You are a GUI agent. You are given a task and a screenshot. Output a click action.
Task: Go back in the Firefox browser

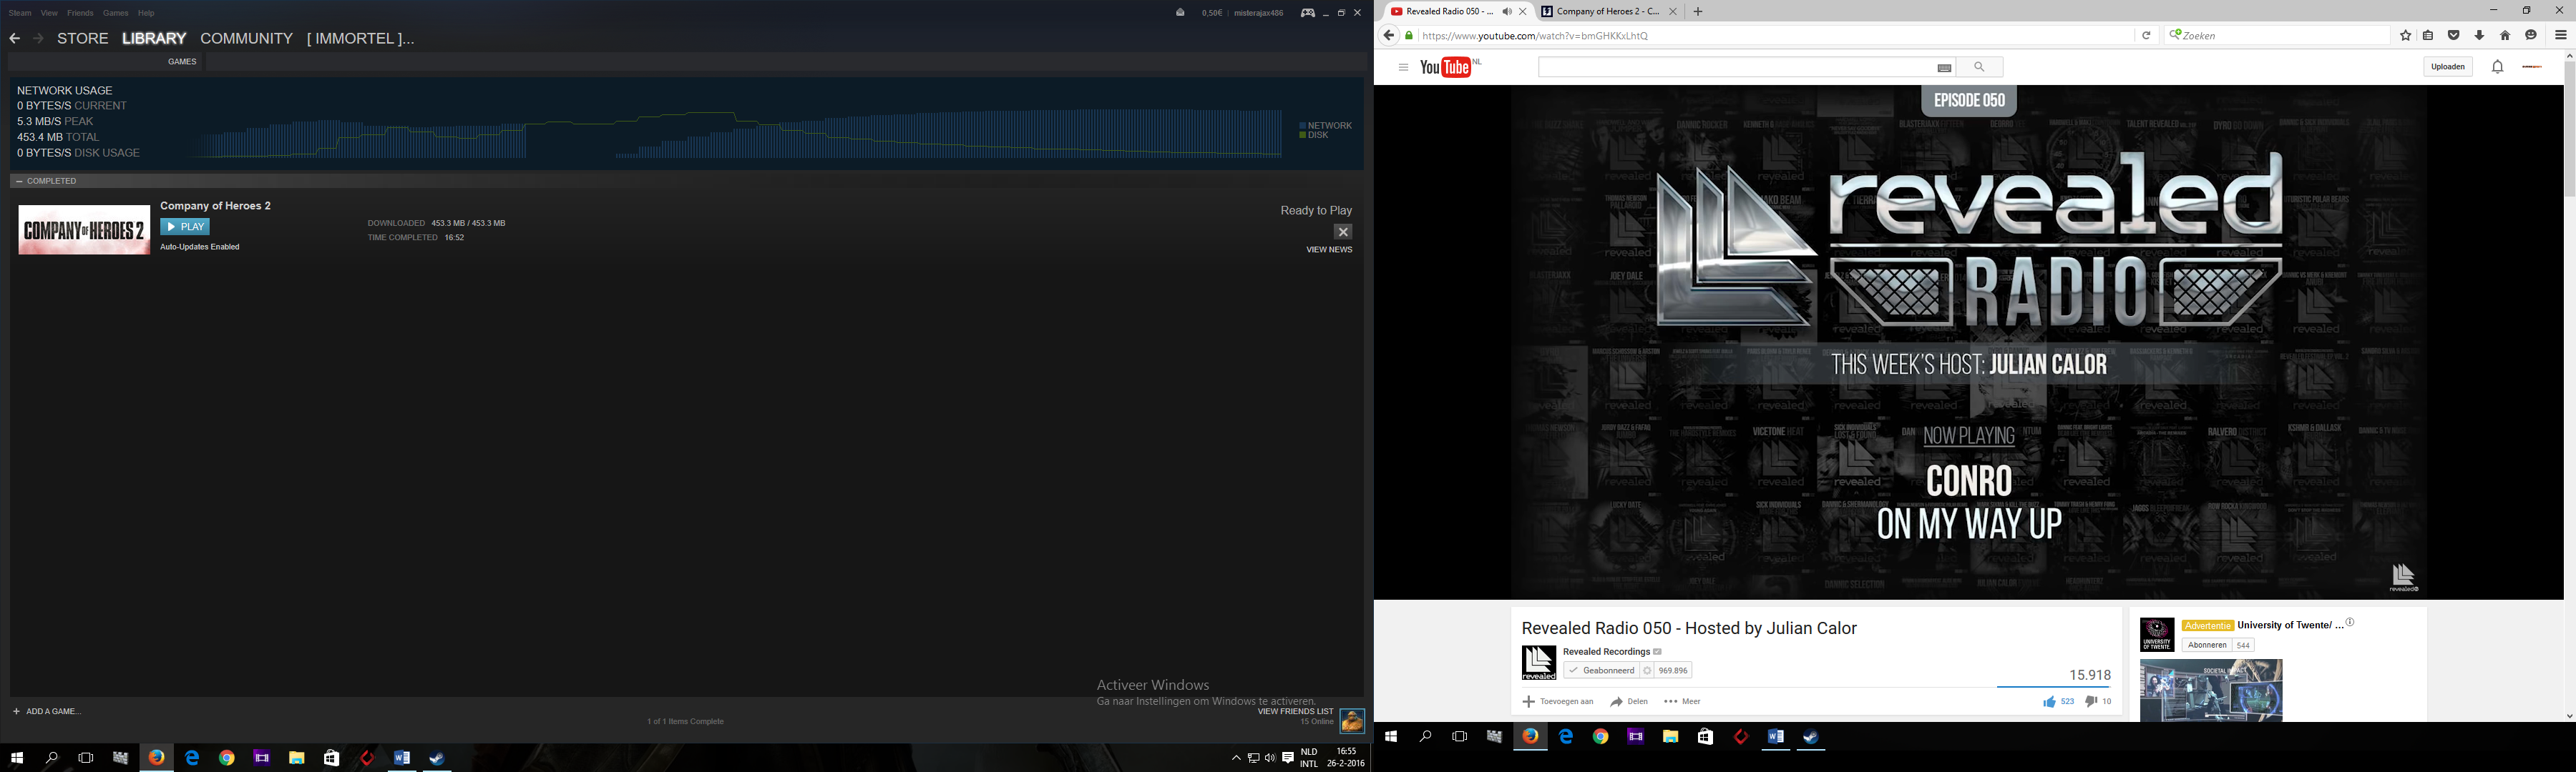1388,36
